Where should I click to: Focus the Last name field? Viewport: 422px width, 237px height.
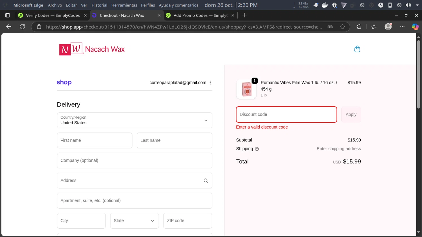[174, 140]
